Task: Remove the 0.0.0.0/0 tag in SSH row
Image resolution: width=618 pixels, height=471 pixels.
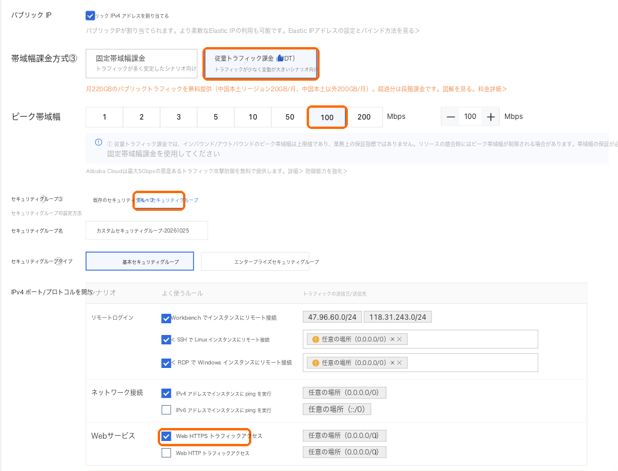Action: point(399,339)
